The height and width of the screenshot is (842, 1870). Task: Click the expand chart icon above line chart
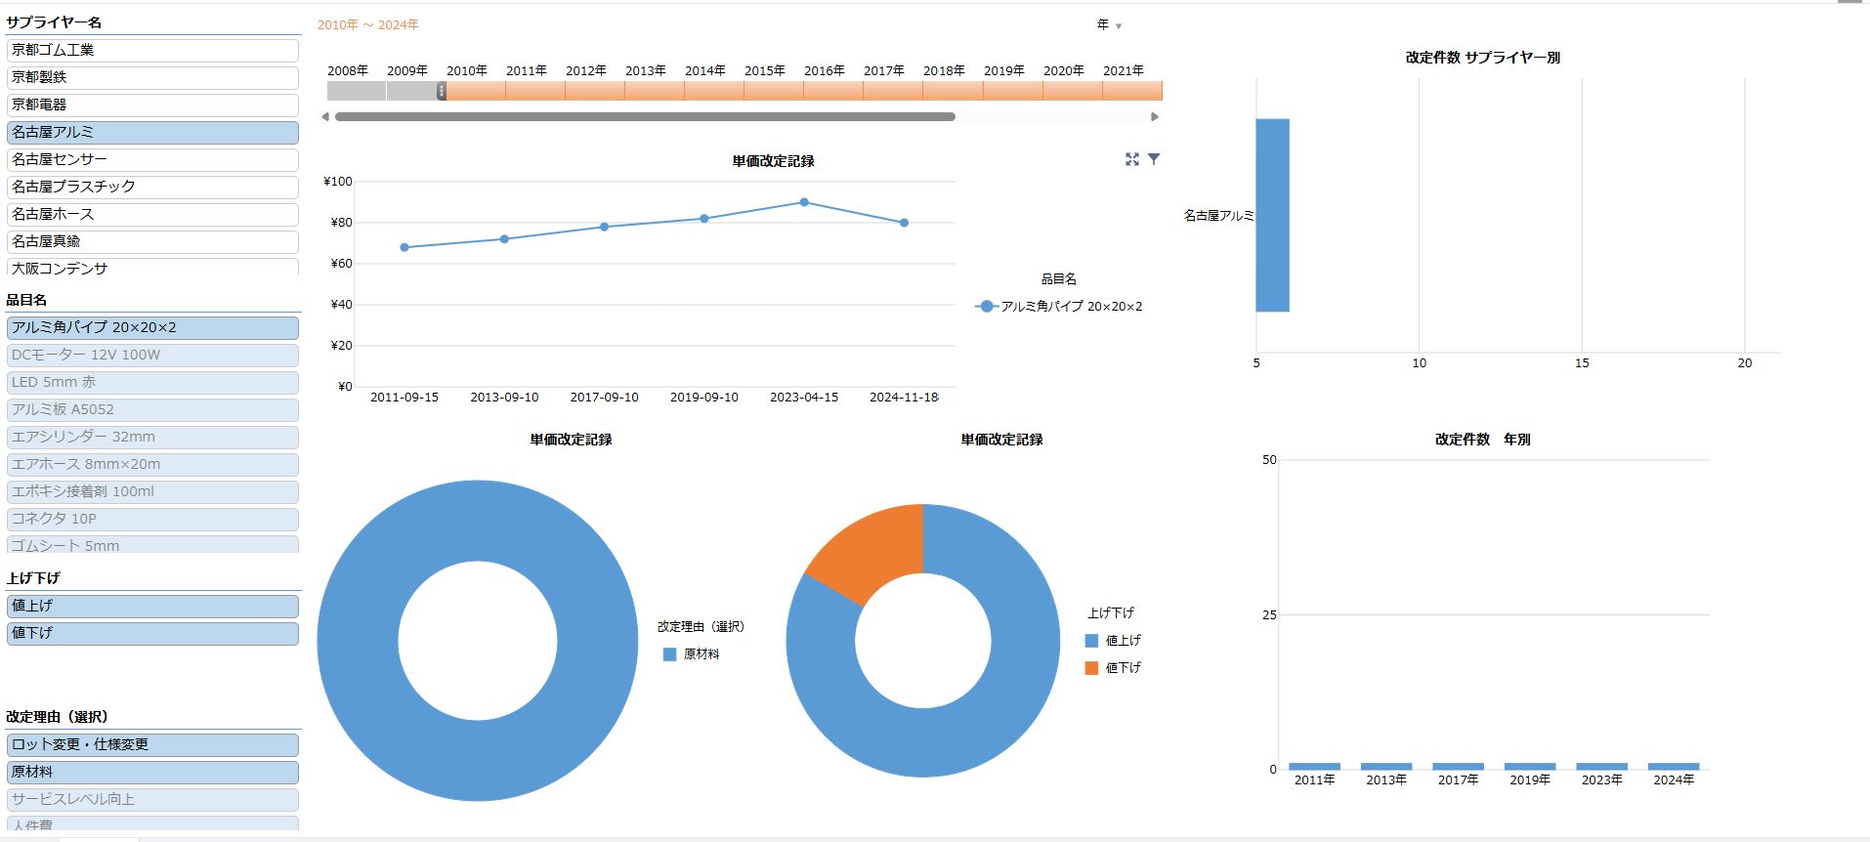pyautogui.click(x=1131, y=159)
